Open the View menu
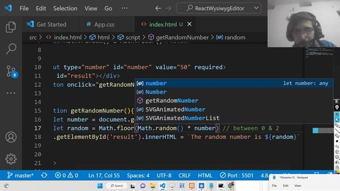This screenshot has width=340, height=191. [x=91, y=8]
